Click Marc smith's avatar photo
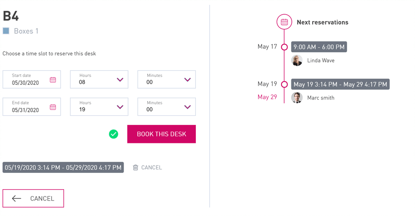Image resolution: width=415 pixels, height=216 pixels. tap(297, 98)
